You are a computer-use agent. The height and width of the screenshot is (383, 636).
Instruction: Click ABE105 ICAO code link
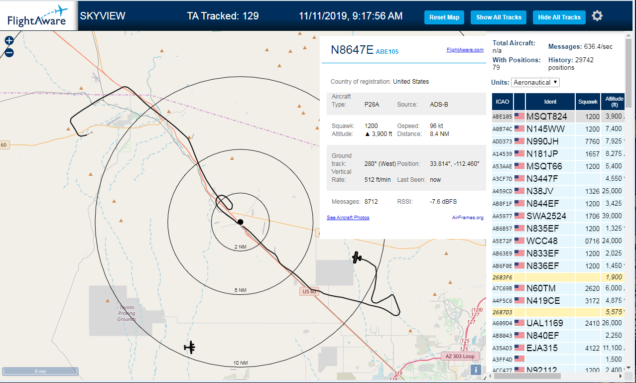pyautogui.click(x=387, y=51)
